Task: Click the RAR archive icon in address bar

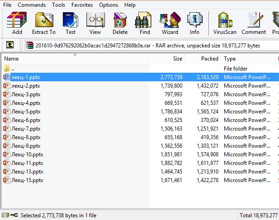Action: 30,45
